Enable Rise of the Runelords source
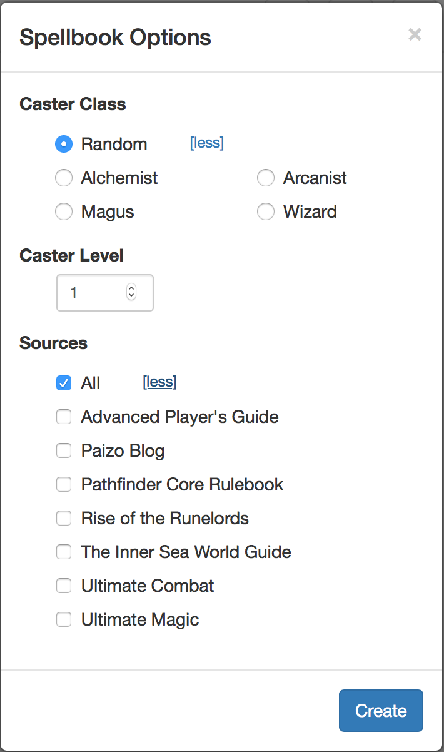Viewport: 444px width, 752px height. pyautogui.click(x=64, y=518)
